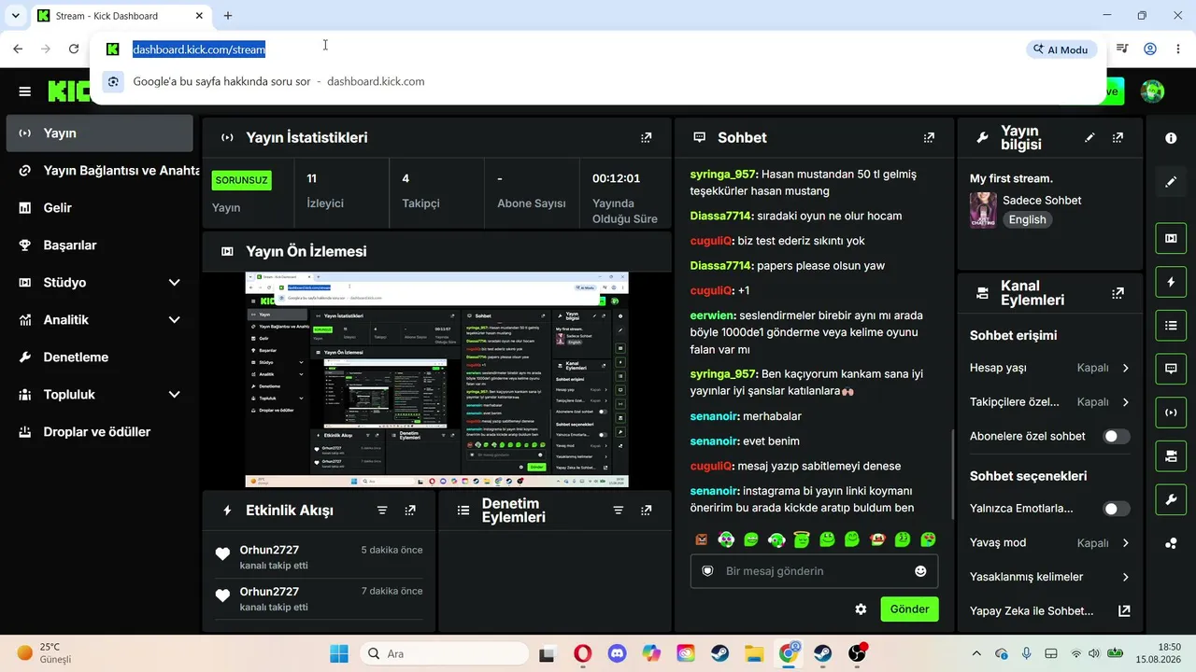The width and height of the screenshot is (1196, 672).
Task: Insert the heart-eyes drooling emote
Action: (x=928, y=539)
